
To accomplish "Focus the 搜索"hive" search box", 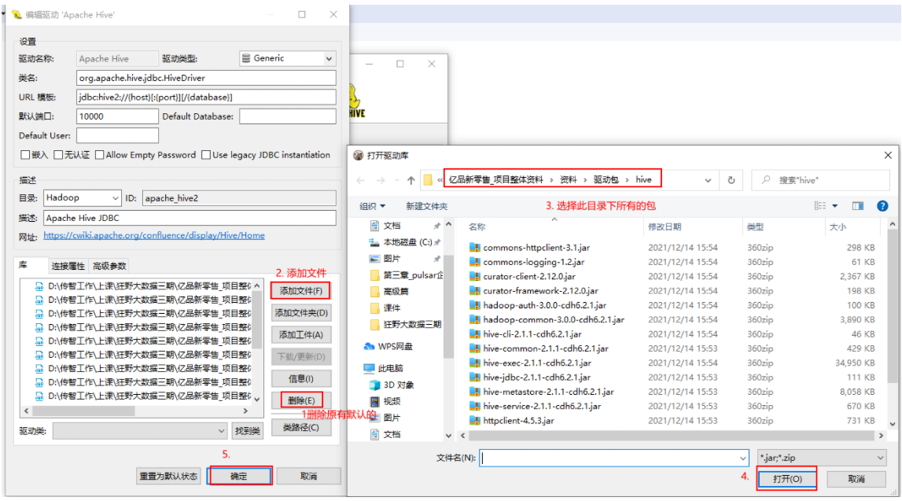I will point(820,180).
